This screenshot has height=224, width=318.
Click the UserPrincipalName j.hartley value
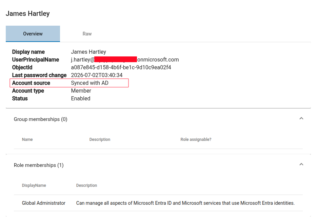[x=125, y=60]
